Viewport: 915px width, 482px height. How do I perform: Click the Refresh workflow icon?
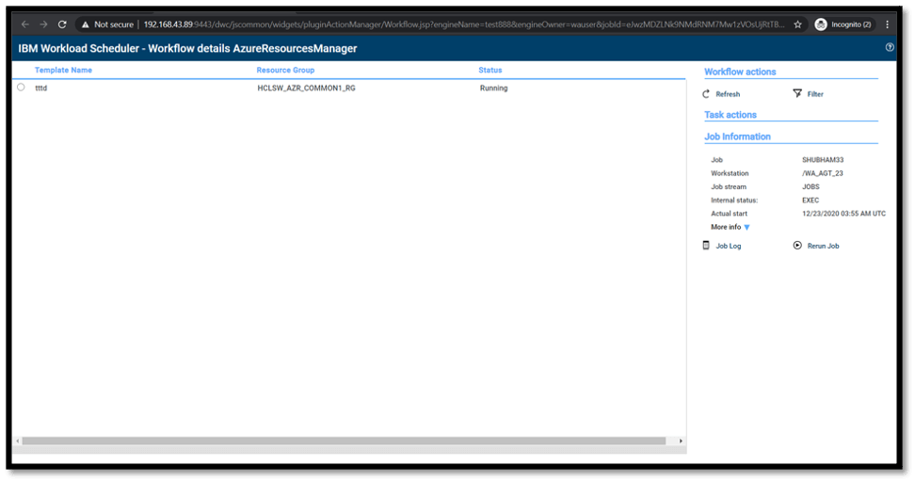click(x=706, y=94)
